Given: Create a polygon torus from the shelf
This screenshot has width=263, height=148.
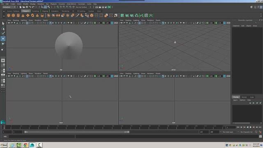Looking at the screenshot, I should pos(32,16).
